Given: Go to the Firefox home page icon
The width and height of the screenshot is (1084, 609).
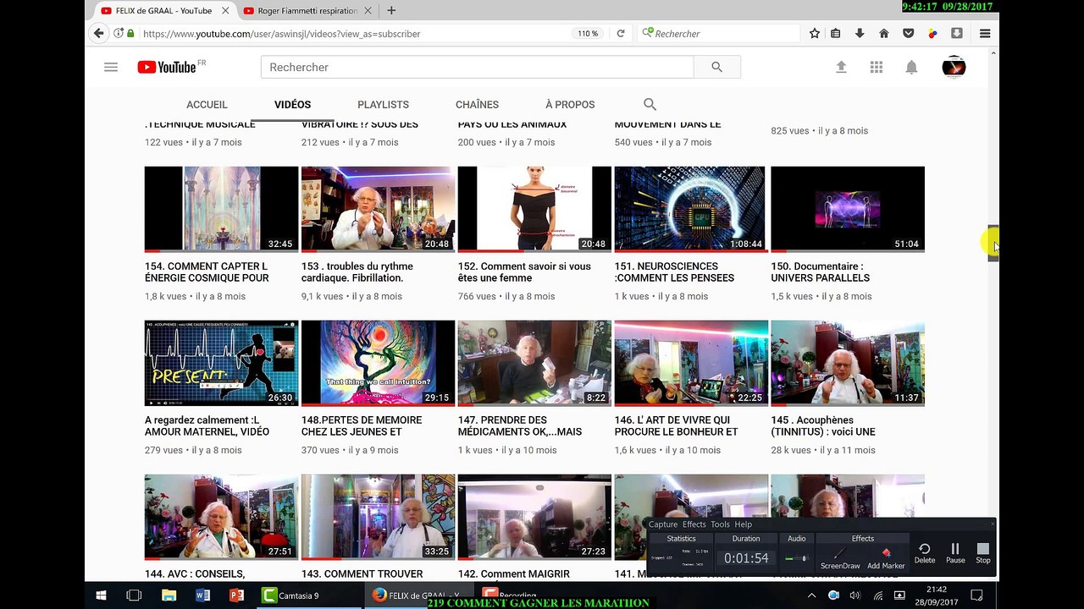Looking at the screenshot, I should tap(883, 33).
